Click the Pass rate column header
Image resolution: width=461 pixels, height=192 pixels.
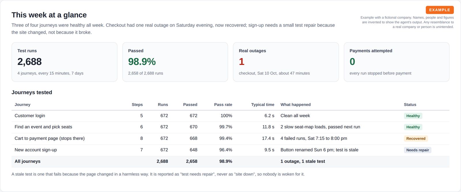point(223,105)
